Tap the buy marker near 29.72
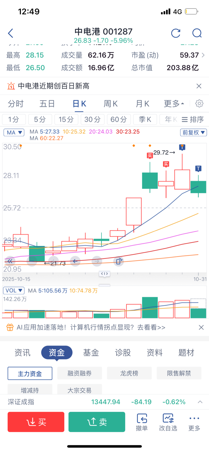Screen dimensions: 209x452 pyautogui.click(x=150, y=155)
